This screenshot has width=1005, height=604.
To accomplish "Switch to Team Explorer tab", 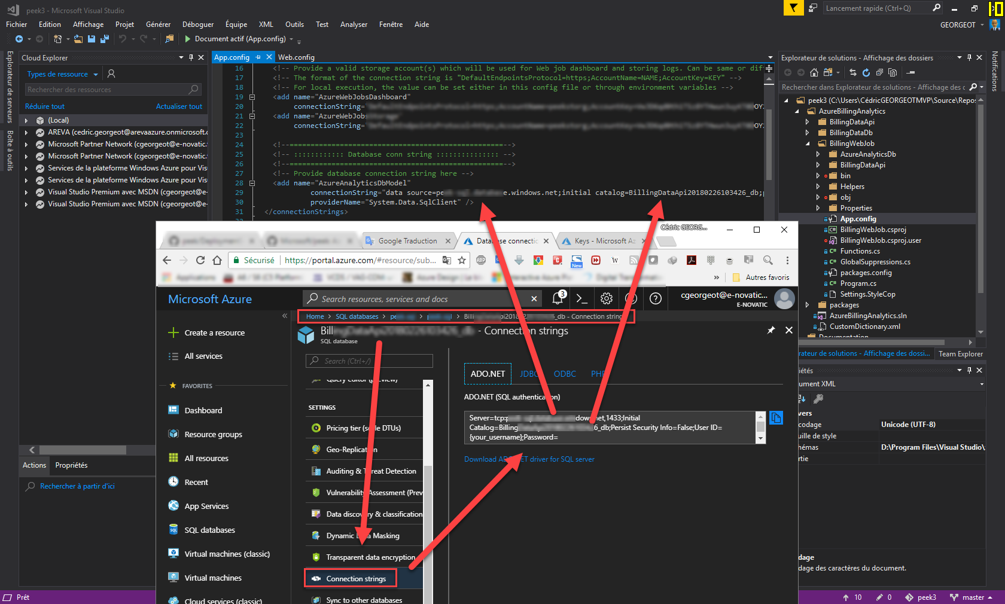I will point(960,354).
